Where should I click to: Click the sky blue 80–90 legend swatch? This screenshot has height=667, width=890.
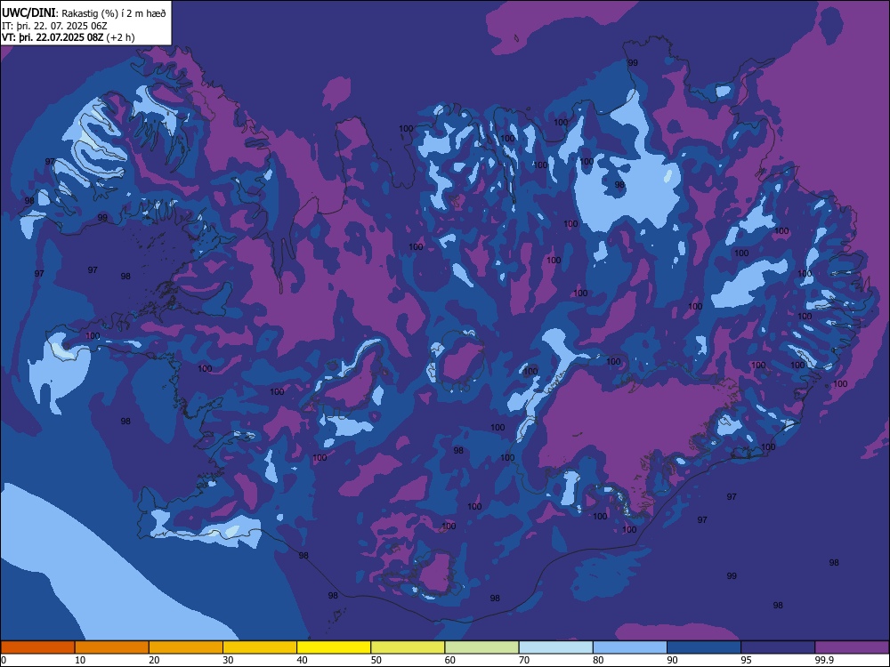point(630,647)
